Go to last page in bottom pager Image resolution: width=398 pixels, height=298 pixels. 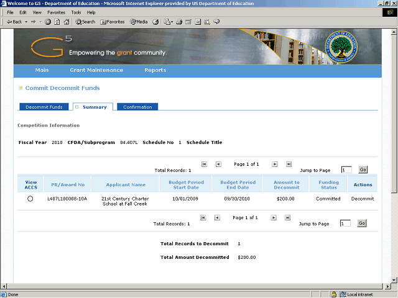287,218
